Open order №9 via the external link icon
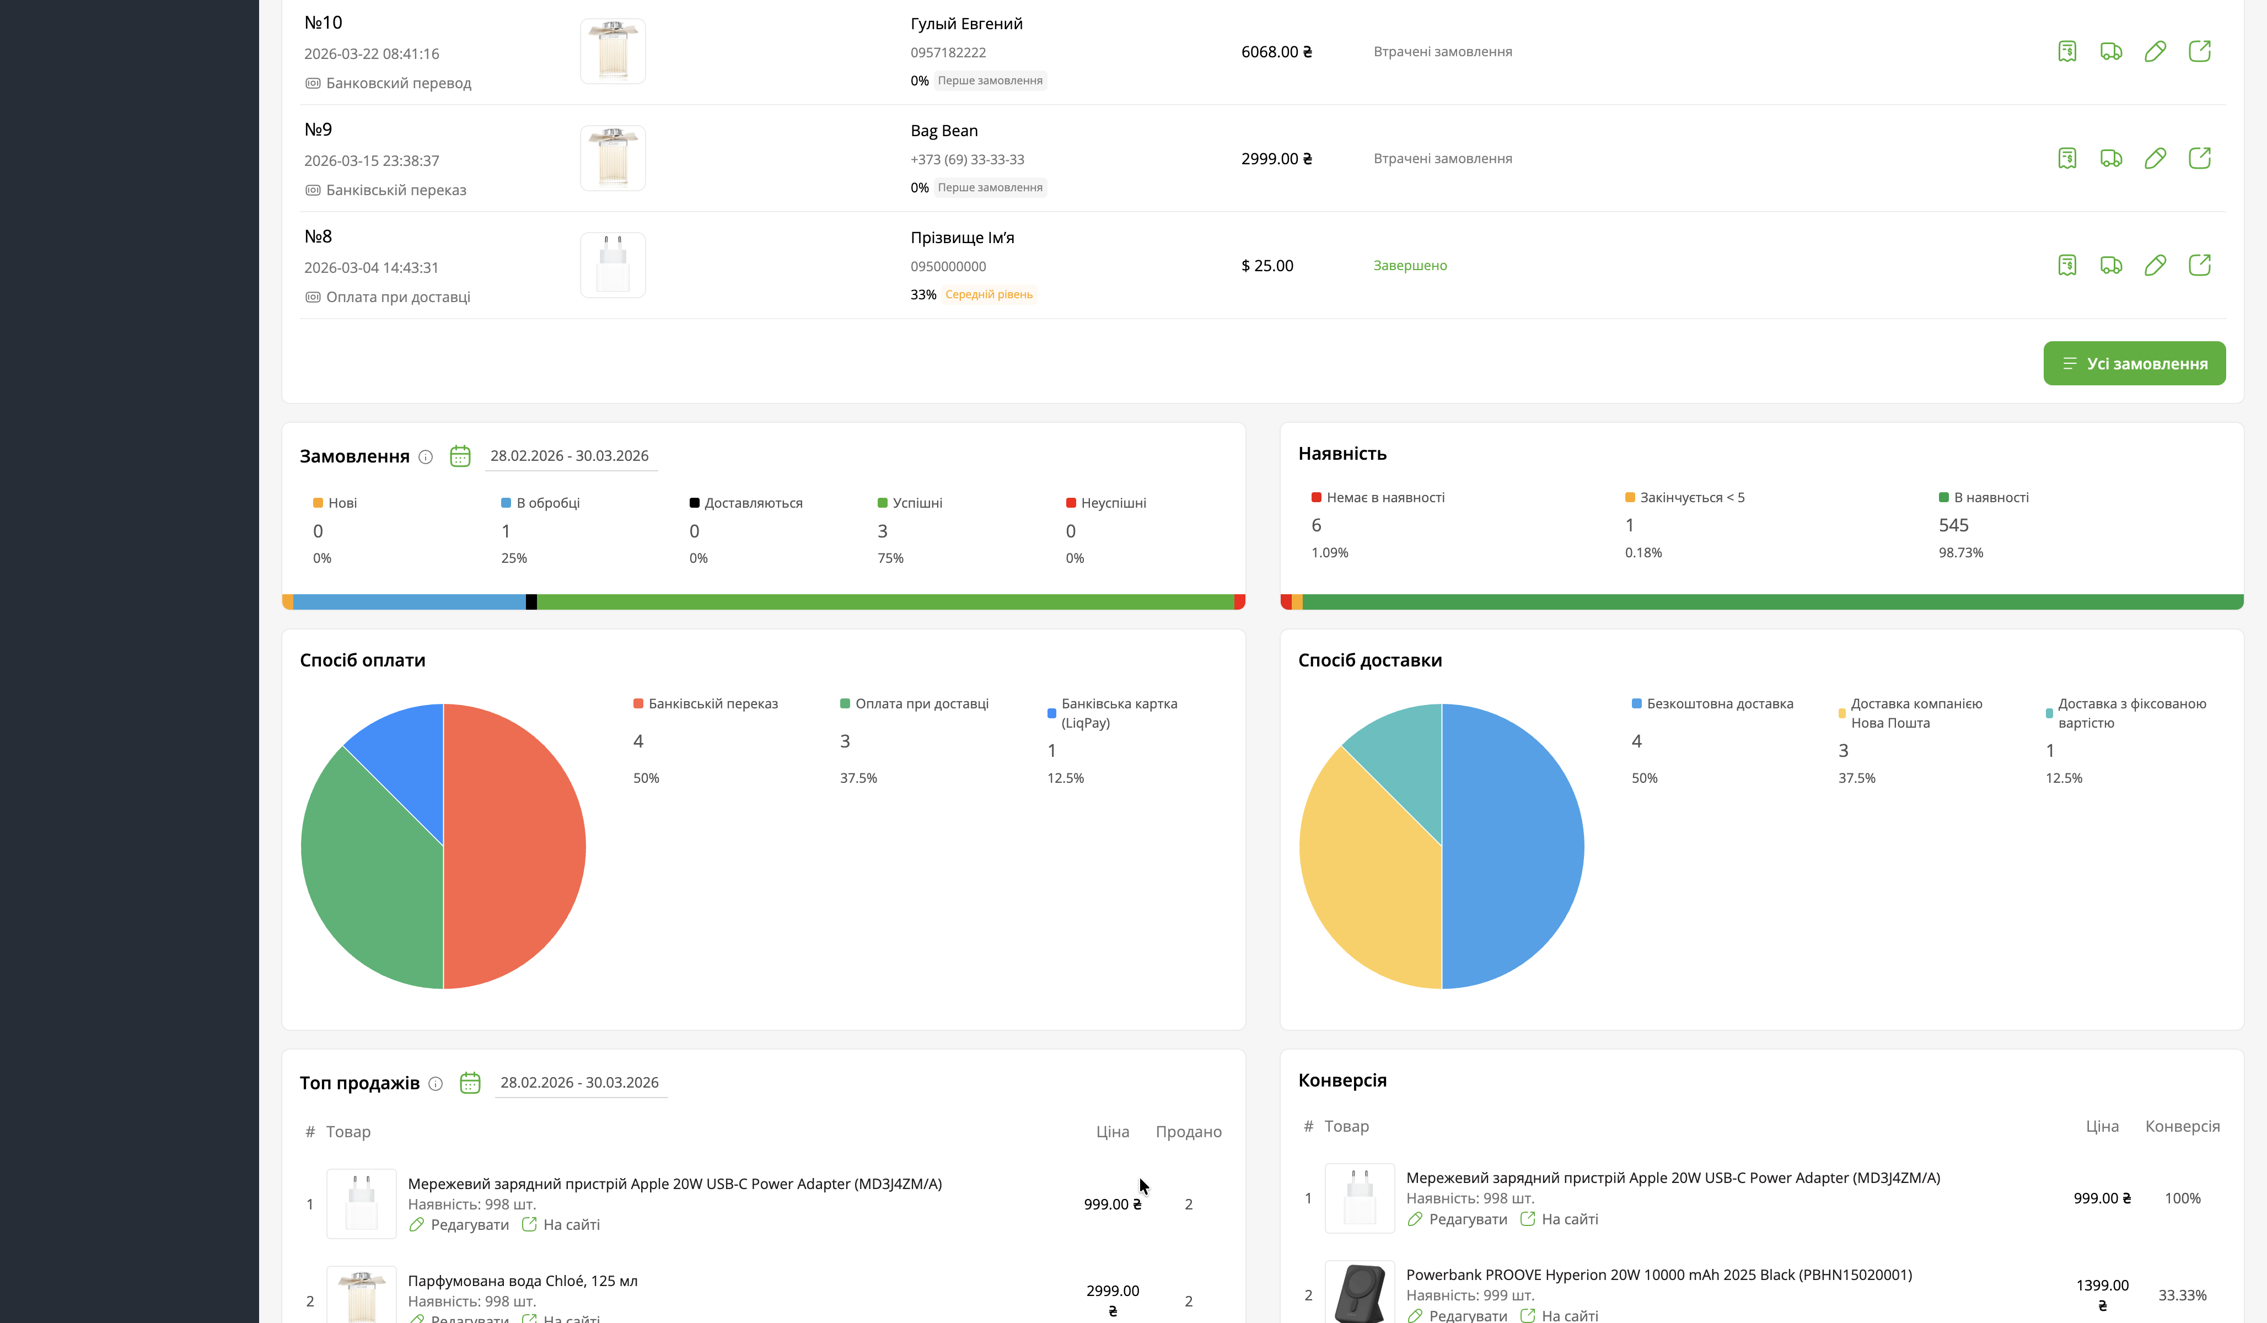Image resolution: width=2267 pixels, height=1323 pixels. coord(2200,158)
